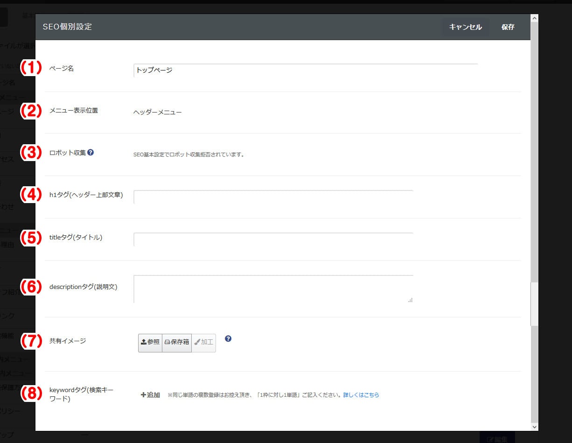Screen dimensions: 572x443
Task: Click the 加工 edit image button
Action: (x=204, y=342)
